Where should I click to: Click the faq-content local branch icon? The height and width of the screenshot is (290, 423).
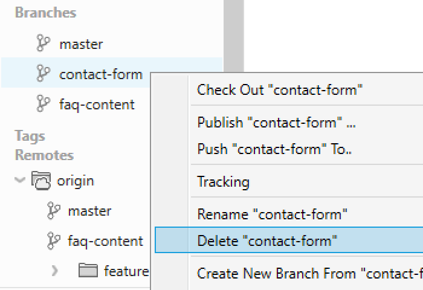pos(44,105)
